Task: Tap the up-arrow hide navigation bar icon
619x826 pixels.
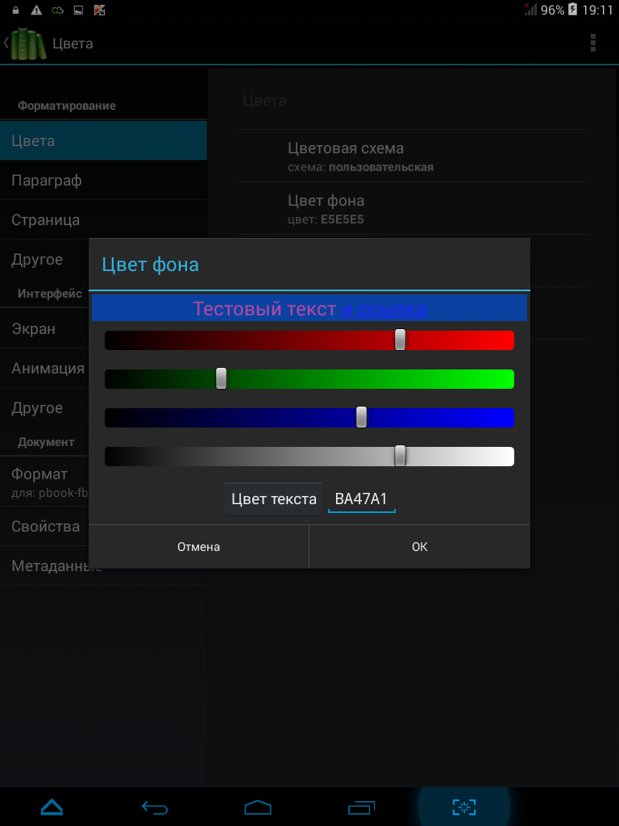Action: coord(52,807)
